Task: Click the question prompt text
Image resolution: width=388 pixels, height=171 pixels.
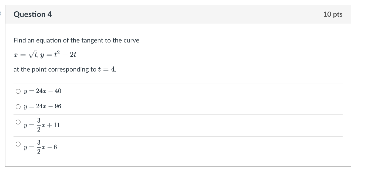Action: [76, 40]
